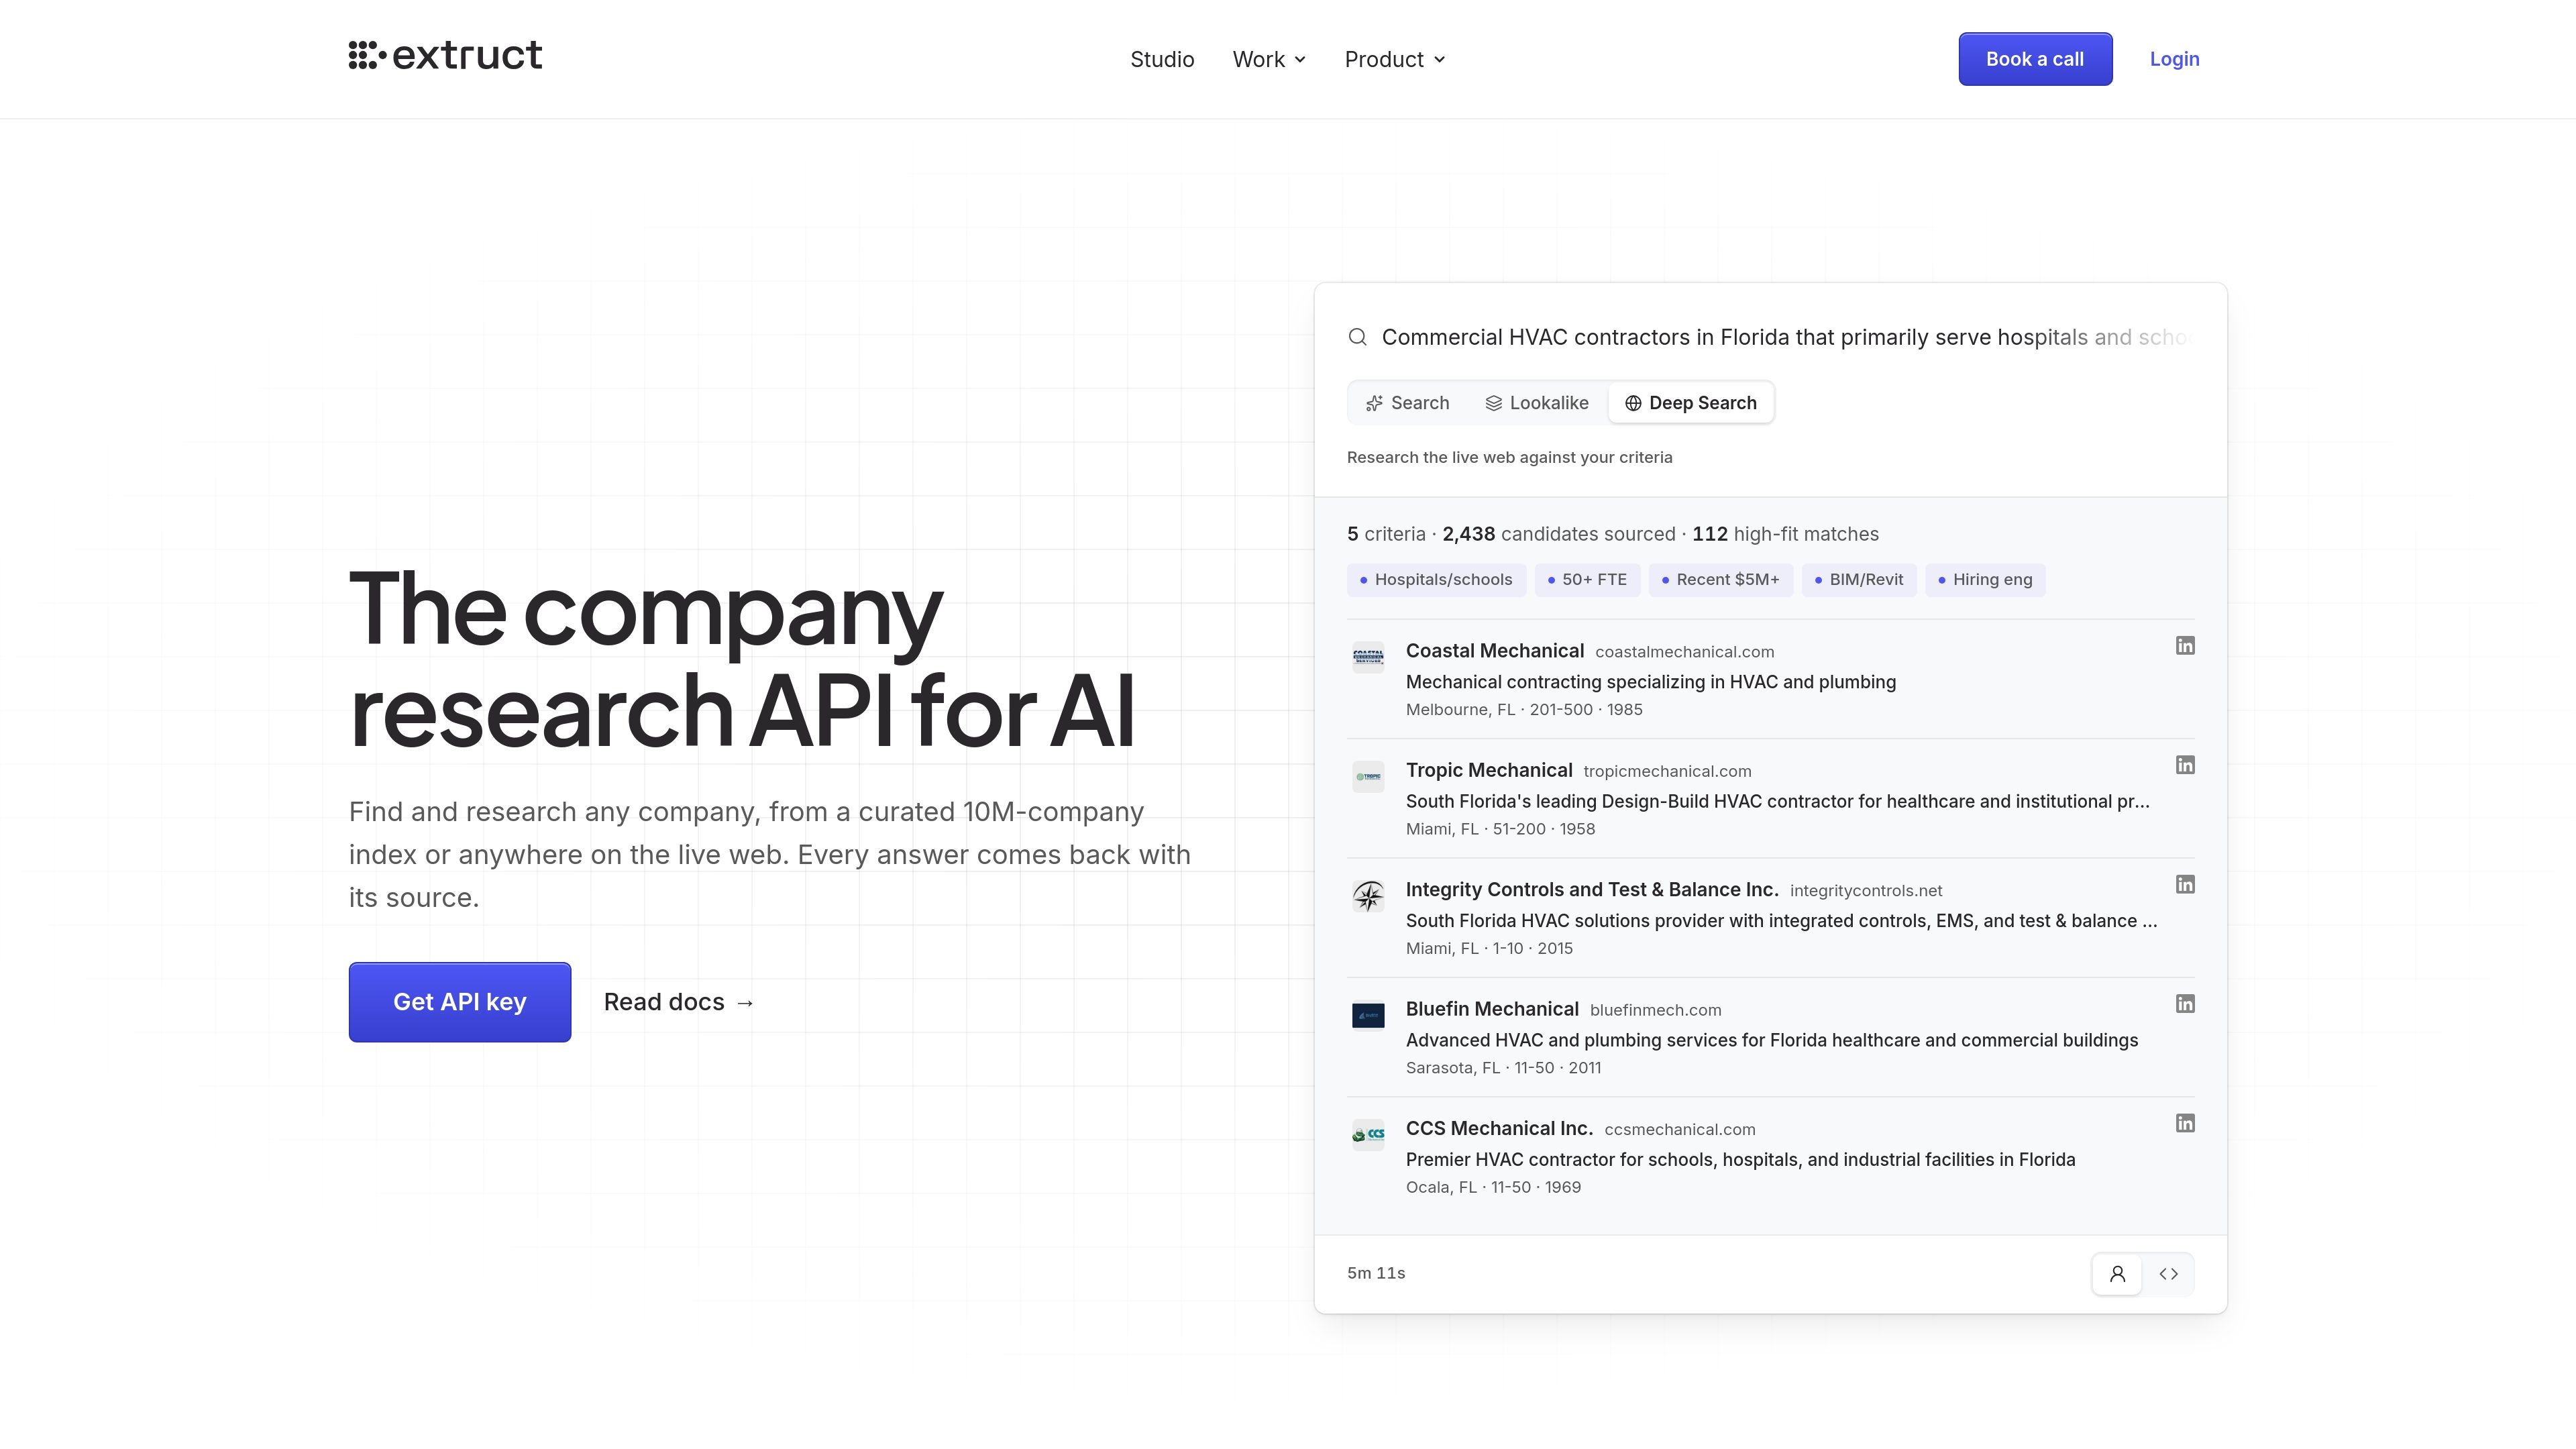Click the Hospitals/schools criteria chip
The height and width of the screenshot is (1449, 2576).
pos(1436,580)
